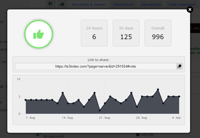Click the 24 hours votes box

pyautogui.click(x=94, y=33)
